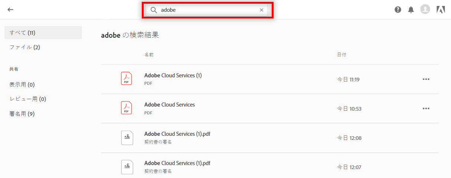The image size is (451, 178).
Task: Click the Adobe logo icon
Action: (x=441, y=10)
